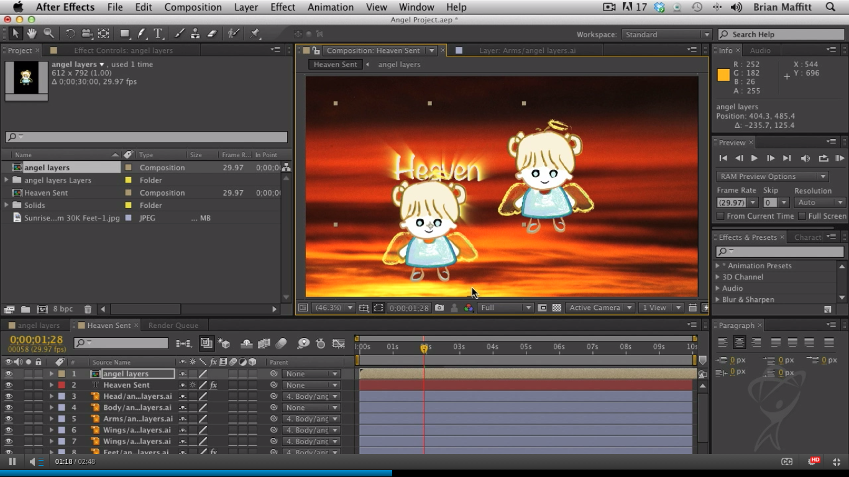
Task: Select the Clone Stamp tool
Action: pyautogui.click(x=195, y=34)
